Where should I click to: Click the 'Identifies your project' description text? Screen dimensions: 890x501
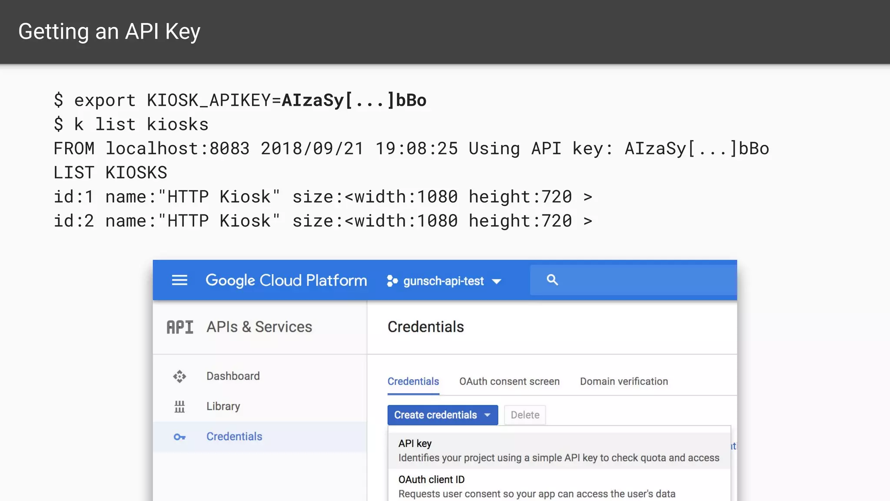559,458
